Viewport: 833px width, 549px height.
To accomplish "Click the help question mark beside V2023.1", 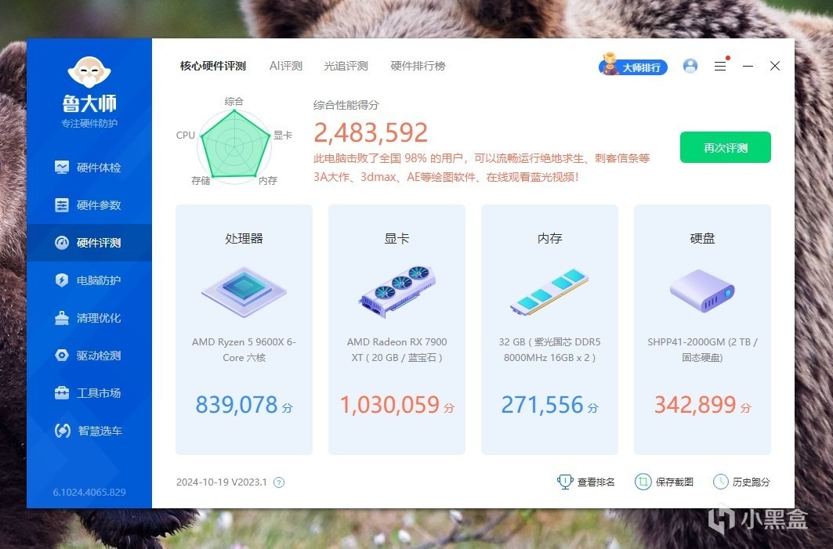I will 279,482.
